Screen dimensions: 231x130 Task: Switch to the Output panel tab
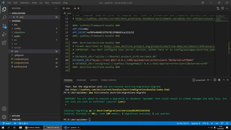tap(94, 80)
